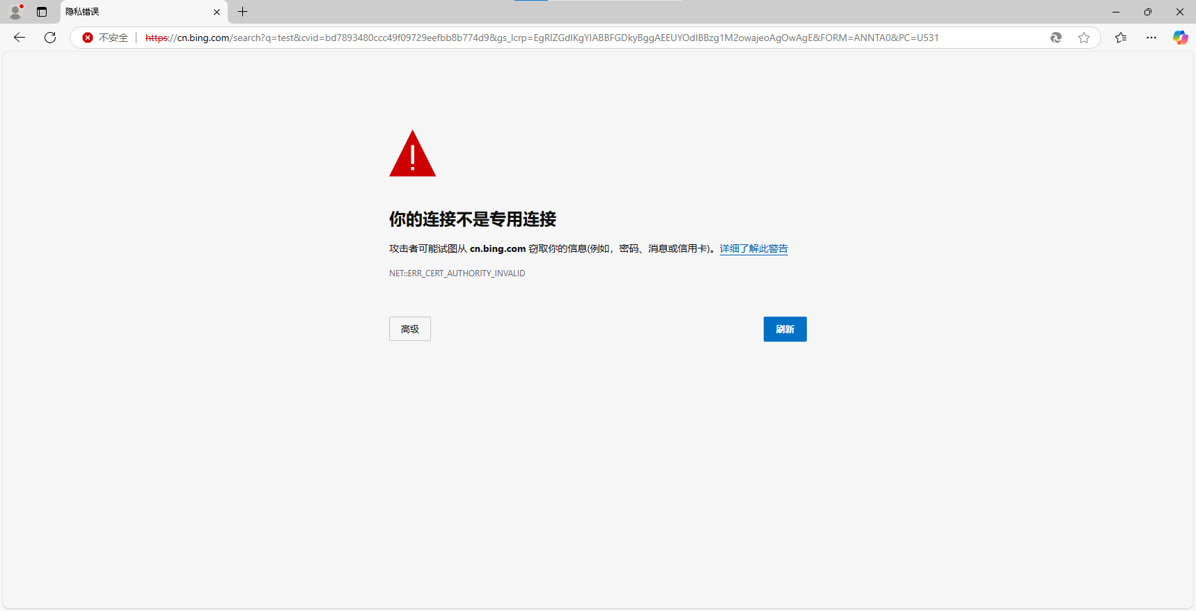Open the profile avatar menu
Image resolution: width=1196 pixels, height=611 pixels.
(15, 12)
